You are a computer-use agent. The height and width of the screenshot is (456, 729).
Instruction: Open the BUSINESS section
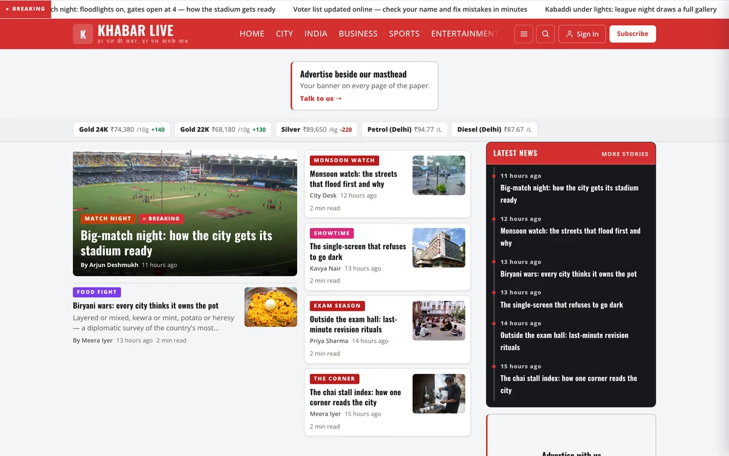point(358,33)
